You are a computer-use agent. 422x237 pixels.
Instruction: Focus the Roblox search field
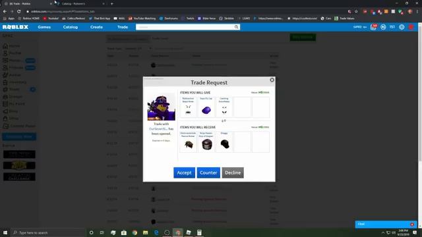(x=185, y=27)
